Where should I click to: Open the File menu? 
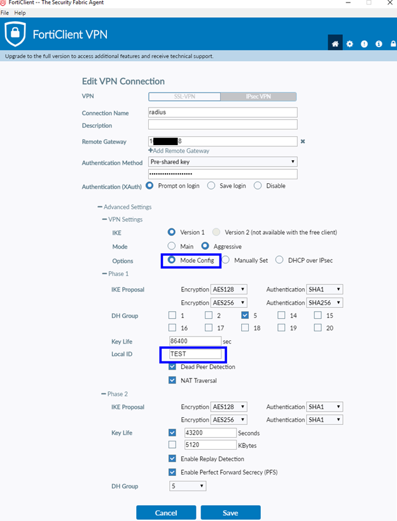coord(4,13)
